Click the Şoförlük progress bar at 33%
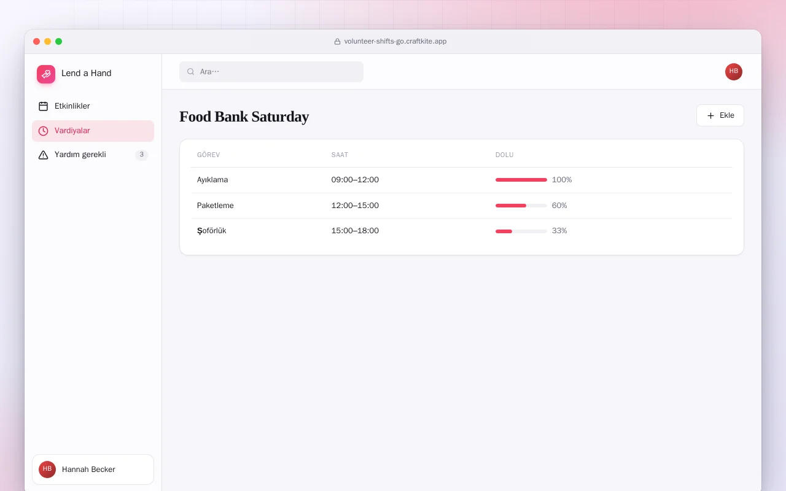This screenshot has height=491, width=786. tap(521, 231)
